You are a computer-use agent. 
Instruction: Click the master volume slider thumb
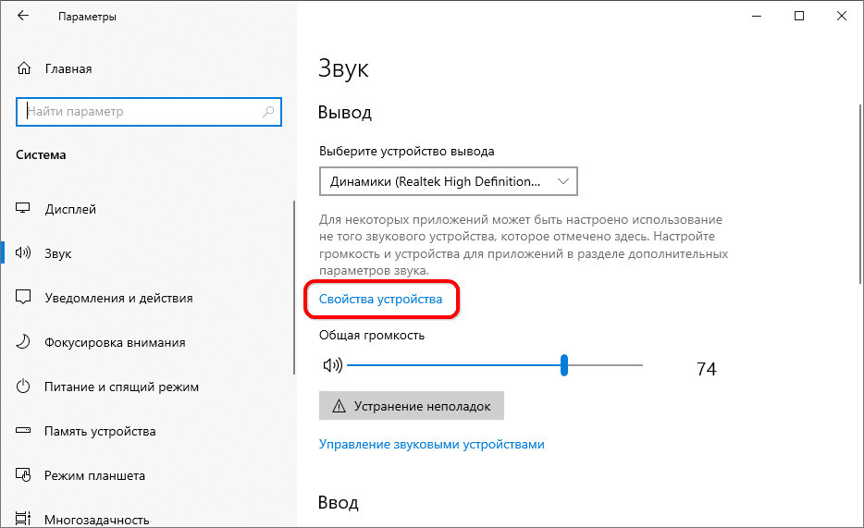tap(563, 365)
